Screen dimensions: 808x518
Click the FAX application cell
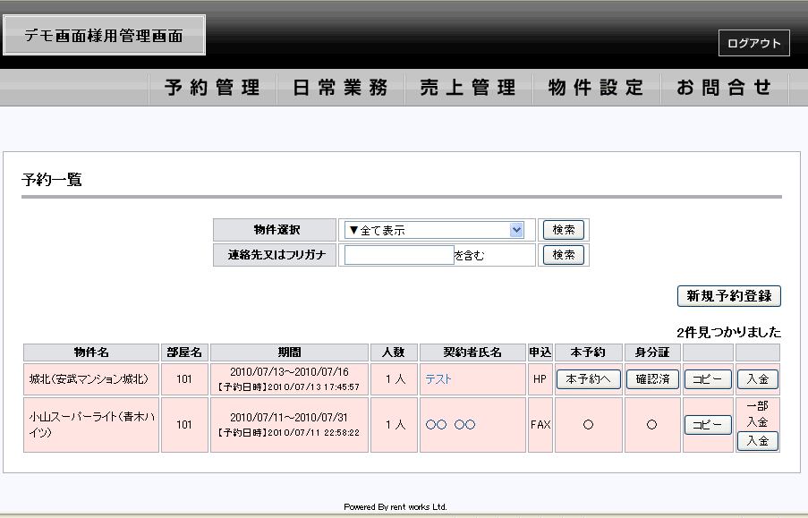(x=540, y=425)
